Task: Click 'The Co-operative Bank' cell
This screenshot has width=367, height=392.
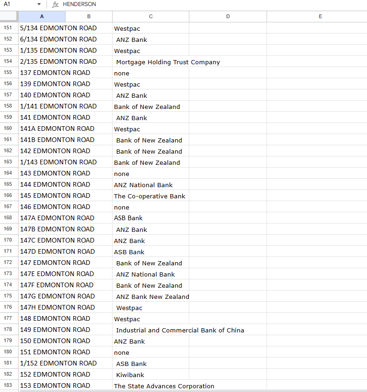Action: (151, 196)
